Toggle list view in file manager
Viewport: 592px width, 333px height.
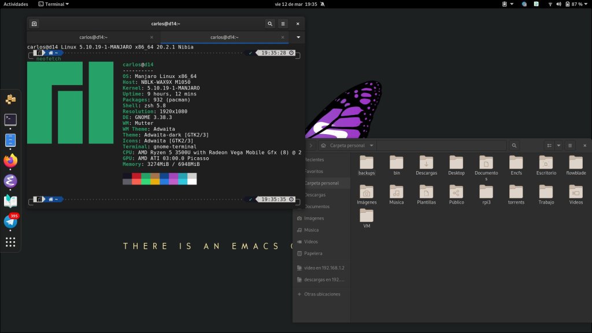click(549, 146)
